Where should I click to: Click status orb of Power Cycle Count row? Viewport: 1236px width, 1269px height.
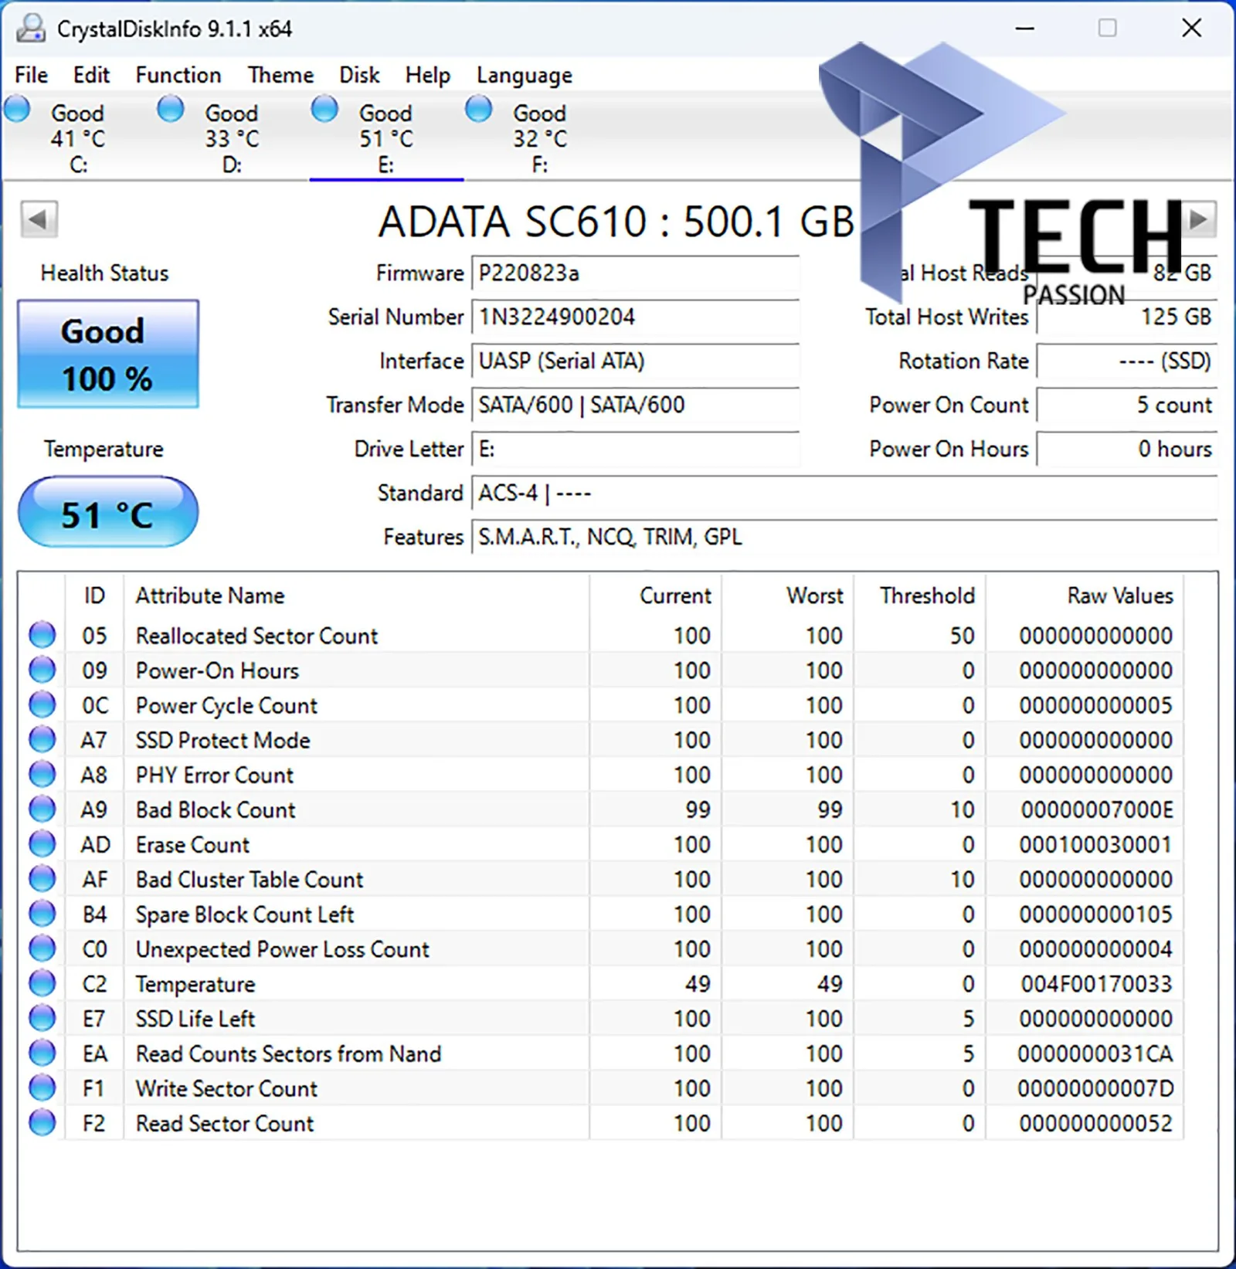42,704
